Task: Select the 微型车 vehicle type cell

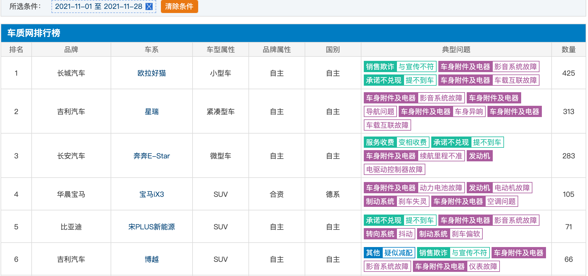Action: [221, 156]
